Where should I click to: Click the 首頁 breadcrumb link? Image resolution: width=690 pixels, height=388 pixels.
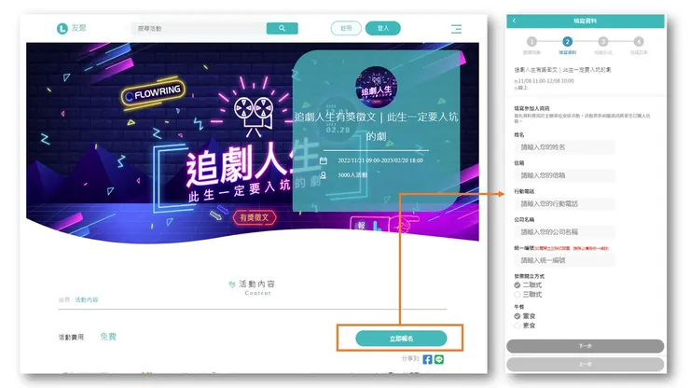[x=64, y=300]
